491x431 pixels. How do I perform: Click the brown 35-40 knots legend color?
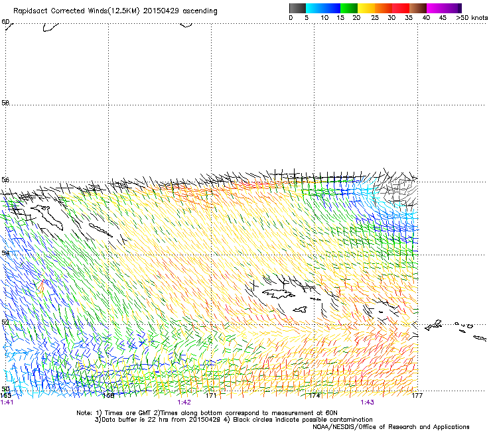coord(418,8)
